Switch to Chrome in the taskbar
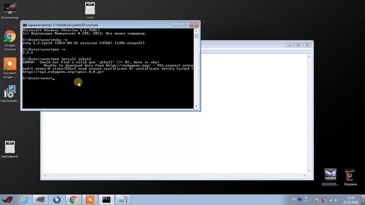The image size is (365, 205). click(73, 200)
